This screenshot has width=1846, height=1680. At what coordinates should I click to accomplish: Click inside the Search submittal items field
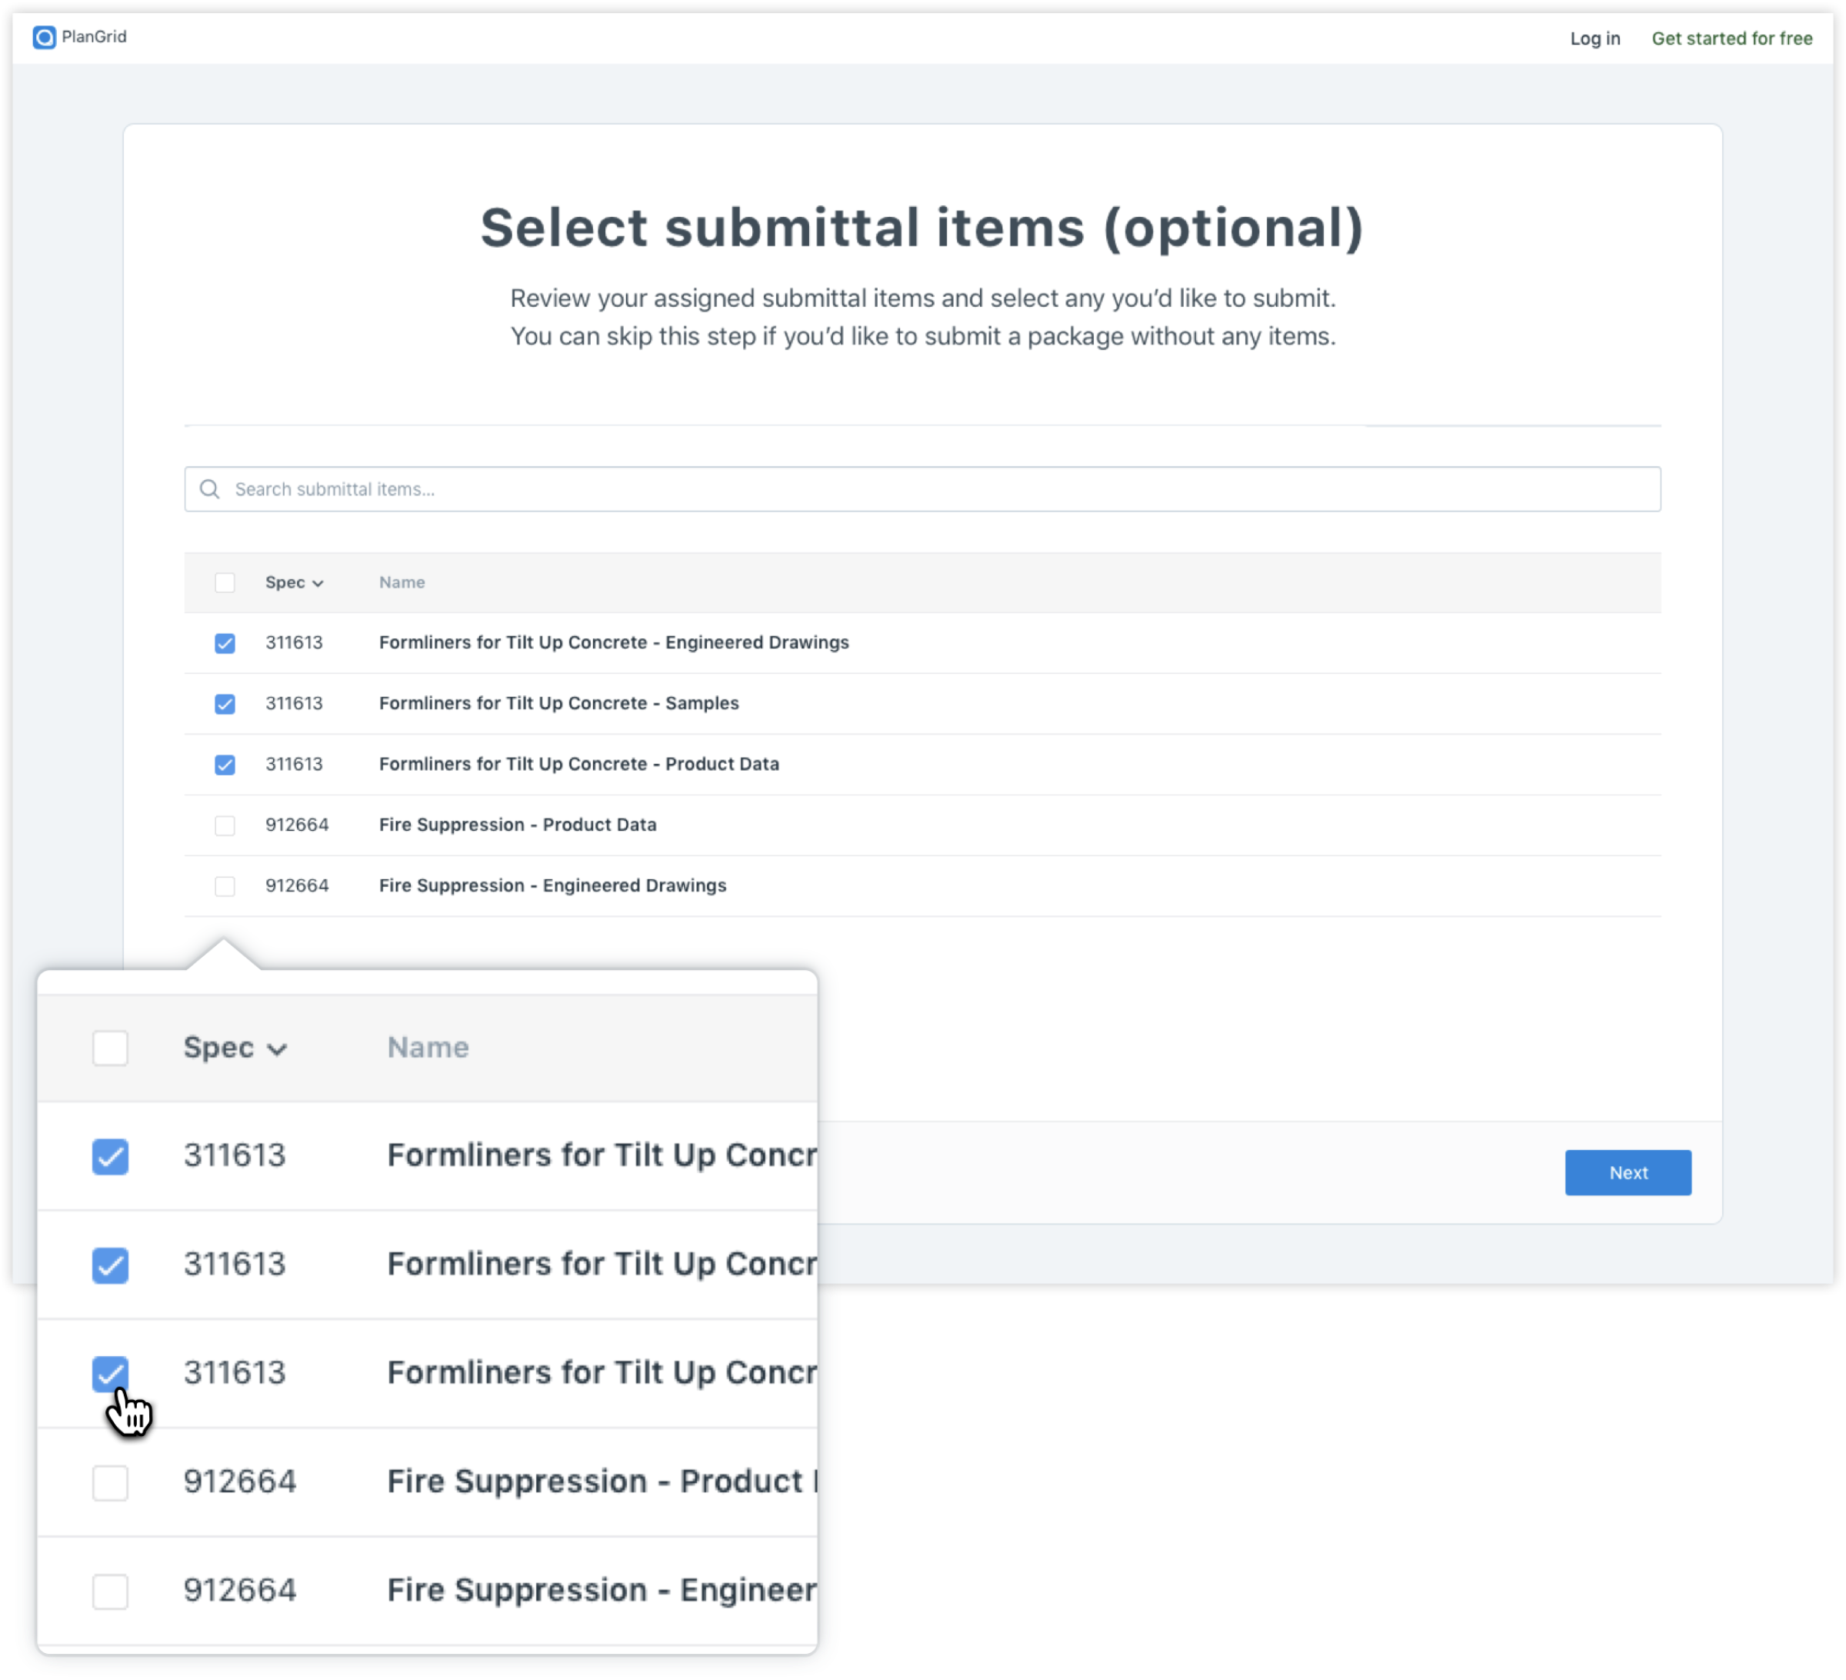915,489
